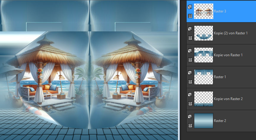Click layer type icon of Kopie von Raster 2
Screen dimensions: 256x140
coord(190,94)
